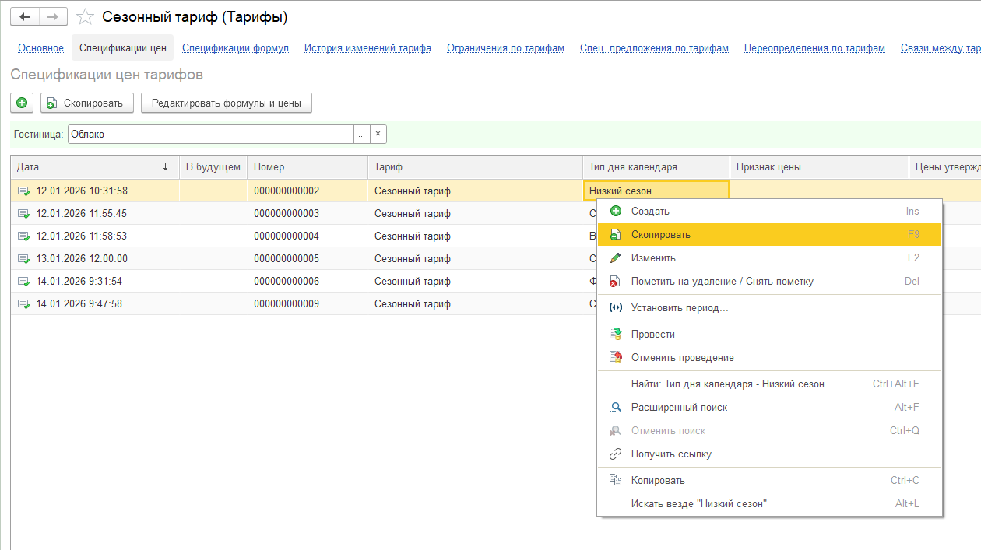Click Сезонный тариф in row 000000000009
The height and width of the screenshot is (550, 981).
coord(475,303)
